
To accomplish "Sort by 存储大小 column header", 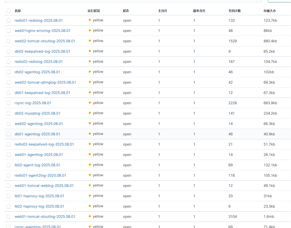I will pyautogui.click(x=269, y=11).
